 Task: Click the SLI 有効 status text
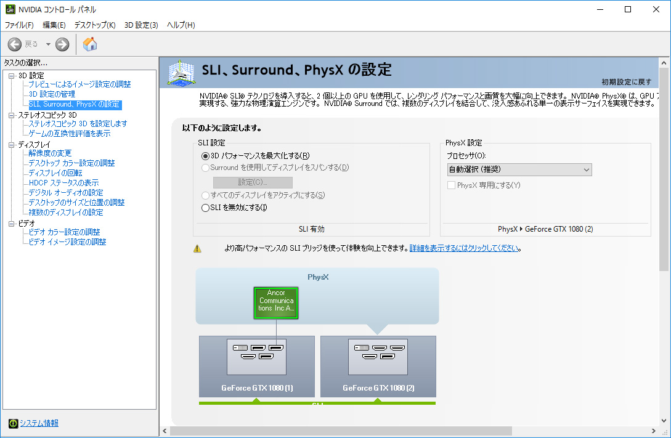pos(312,229)
